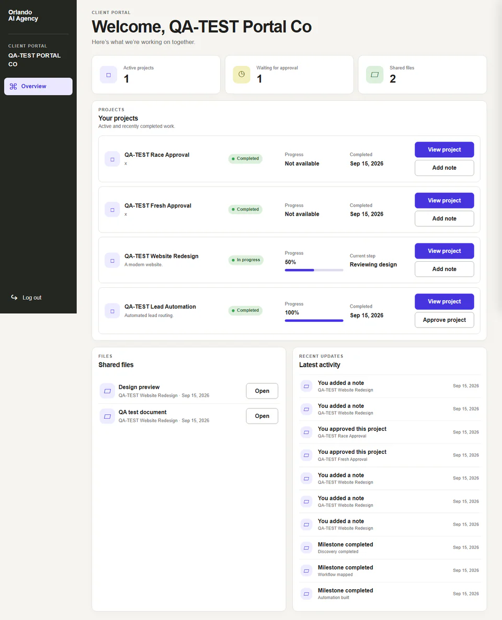Open the QA test document file
Screen dimensions: 502x620
(x=262, y=416)
